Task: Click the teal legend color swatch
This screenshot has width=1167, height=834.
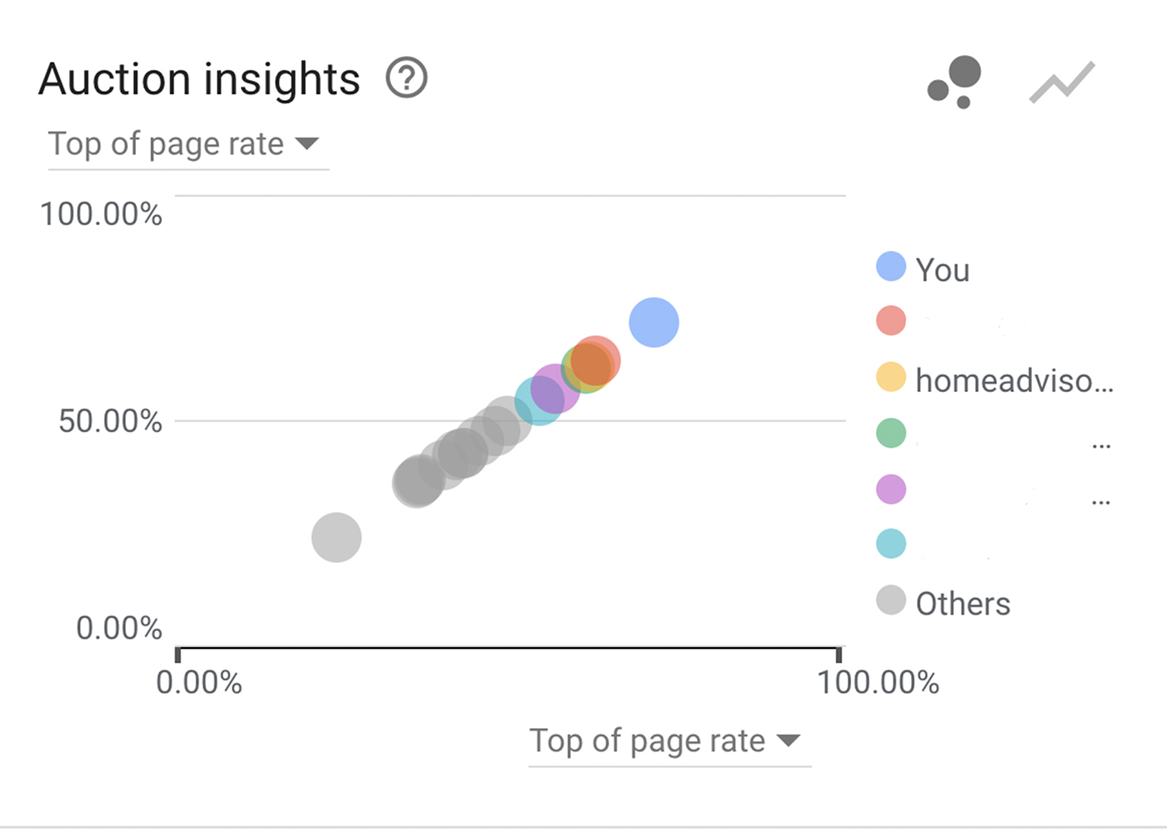Action: 891,544
